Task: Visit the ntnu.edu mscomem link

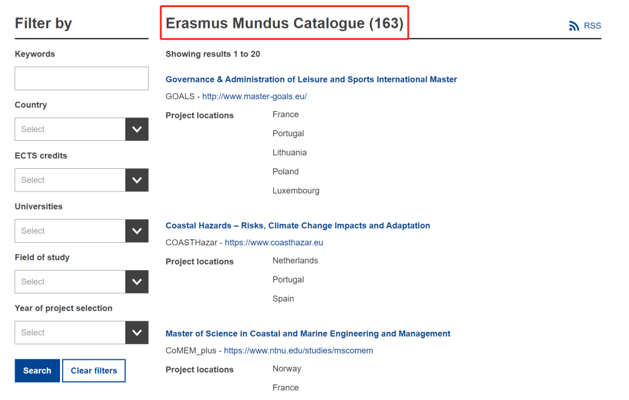Action: click(x=298, y=351)
